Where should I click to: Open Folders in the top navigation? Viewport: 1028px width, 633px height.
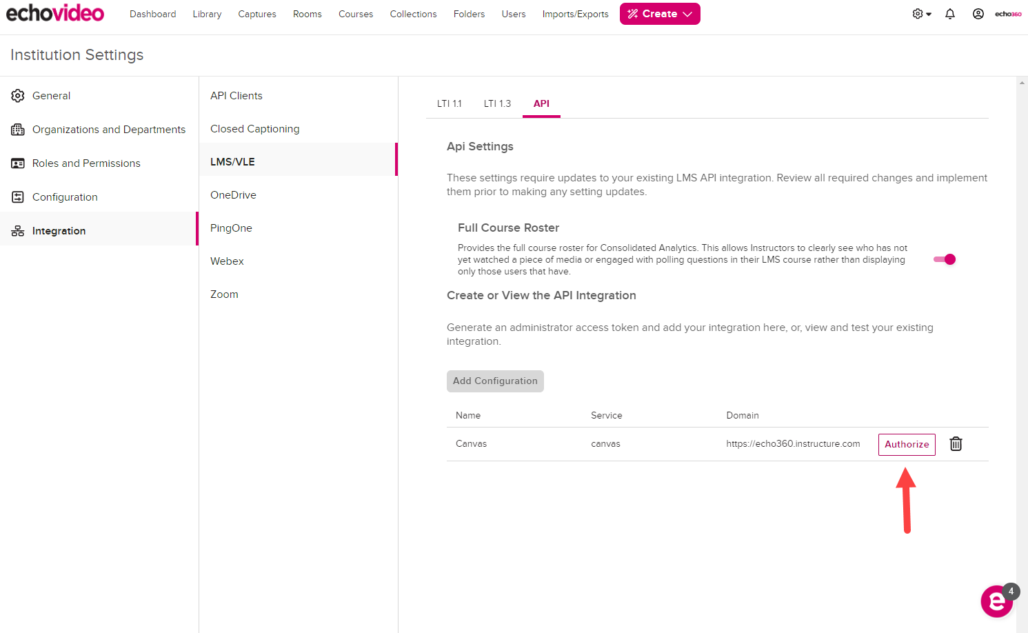pos(470,14)
